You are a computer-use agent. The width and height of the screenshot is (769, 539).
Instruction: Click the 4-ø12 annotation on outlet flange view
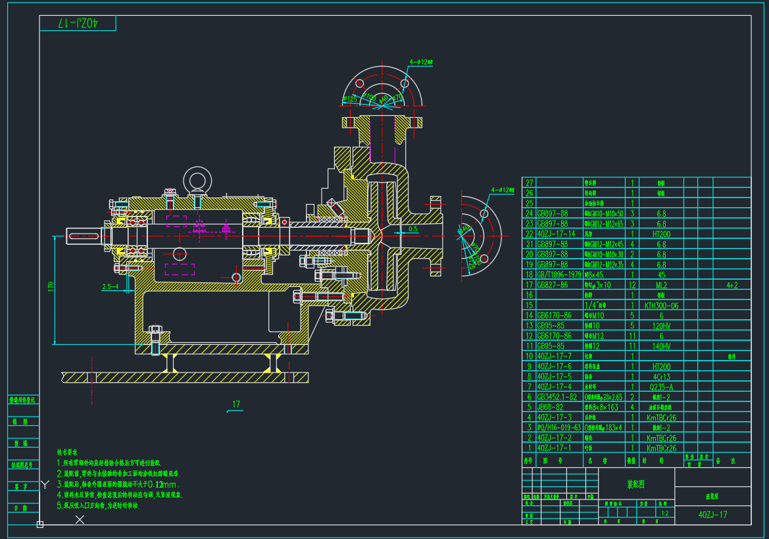(x=420, y=62)
